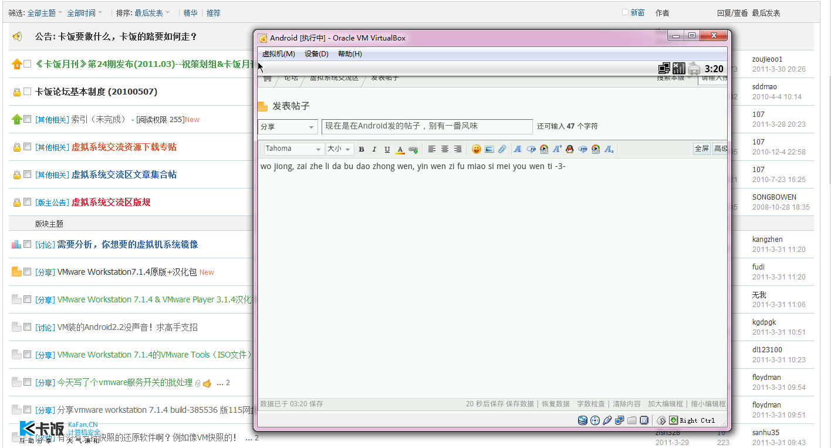Open the font color picker in the editor
This screenshot has height=448, width=831.
[x=400, y=149]
